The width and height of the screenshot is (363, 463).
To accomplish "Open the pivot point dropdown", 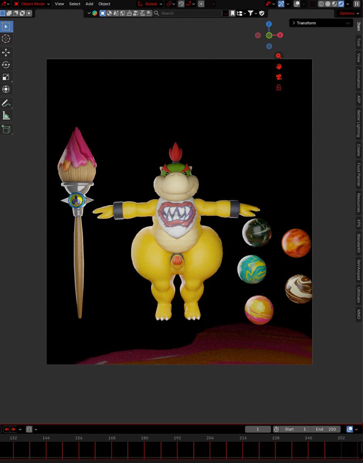I will pos(171,4).
